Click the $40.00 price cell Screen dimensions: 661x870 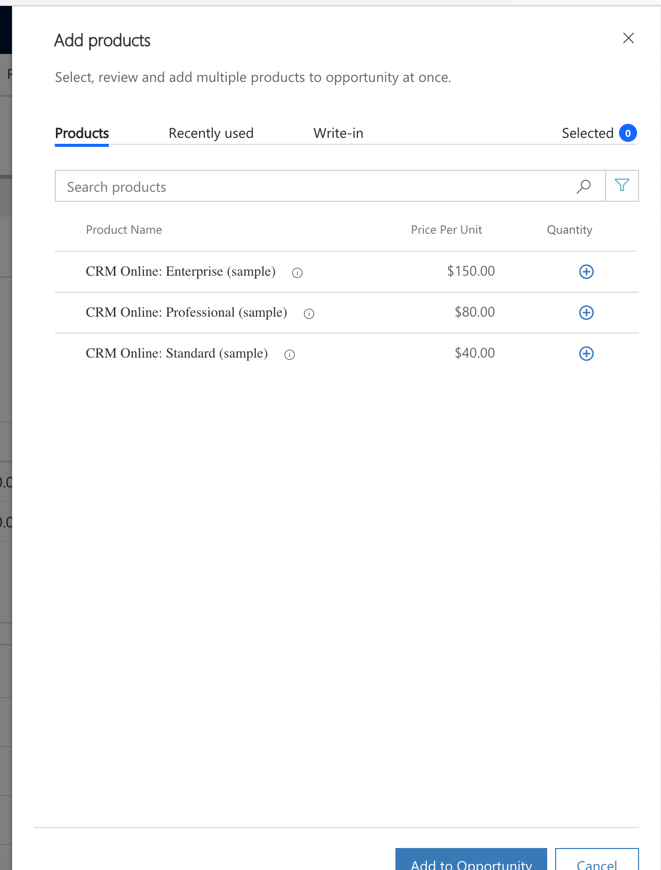pyautogui.click(x=475, y=353)
